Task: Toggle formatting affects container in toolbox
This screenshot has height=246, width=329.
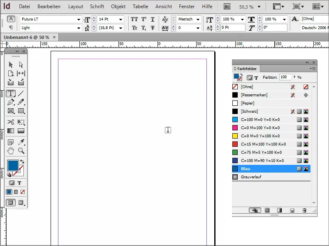Action: (x=12, y=183)
